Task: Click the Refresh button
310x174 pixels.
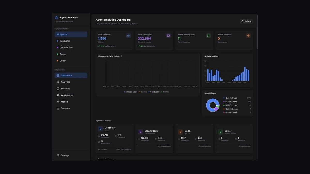Action: pos(246,21)
